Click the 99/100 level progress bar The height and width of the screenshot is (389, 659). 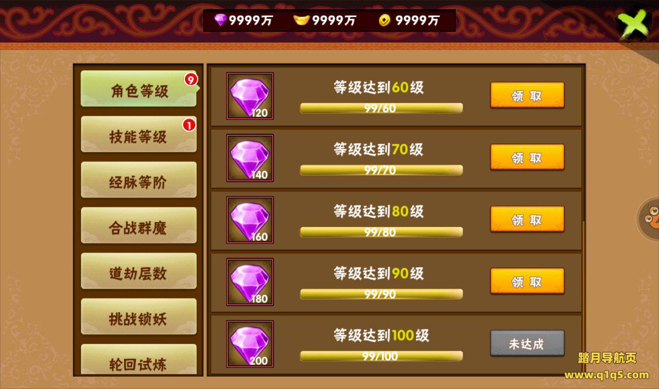coord(381,356)
